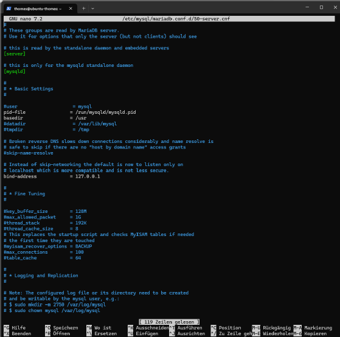Place cursor on the [server] group line
340x337 pixels.
15,54
